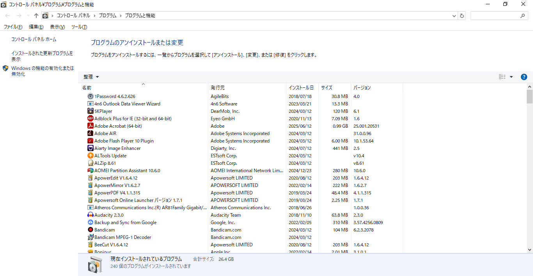
Task: Go up one level with the up arrow
Action: click(36, 16)
